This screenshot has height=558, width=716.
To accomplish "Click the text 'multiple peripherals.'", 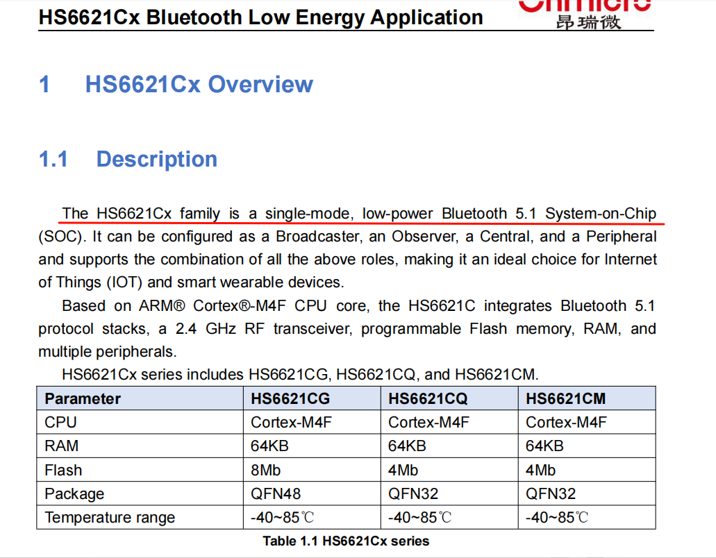I will [x=108, y=352].
